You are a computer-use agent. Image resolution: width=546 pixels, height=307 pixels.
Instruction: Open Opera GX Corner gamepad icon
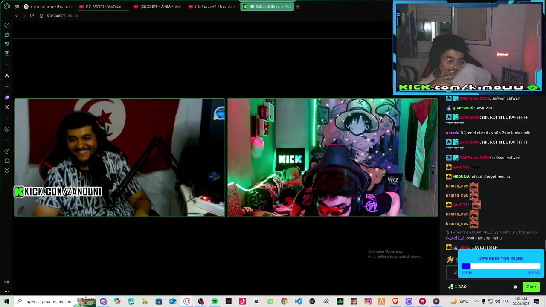17,6
